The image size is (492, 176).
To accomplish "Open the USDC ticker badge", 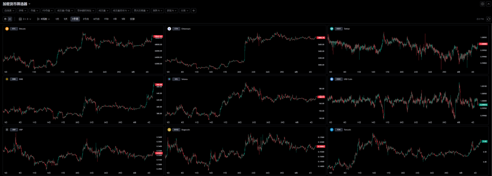I will (x=339, y=79).
